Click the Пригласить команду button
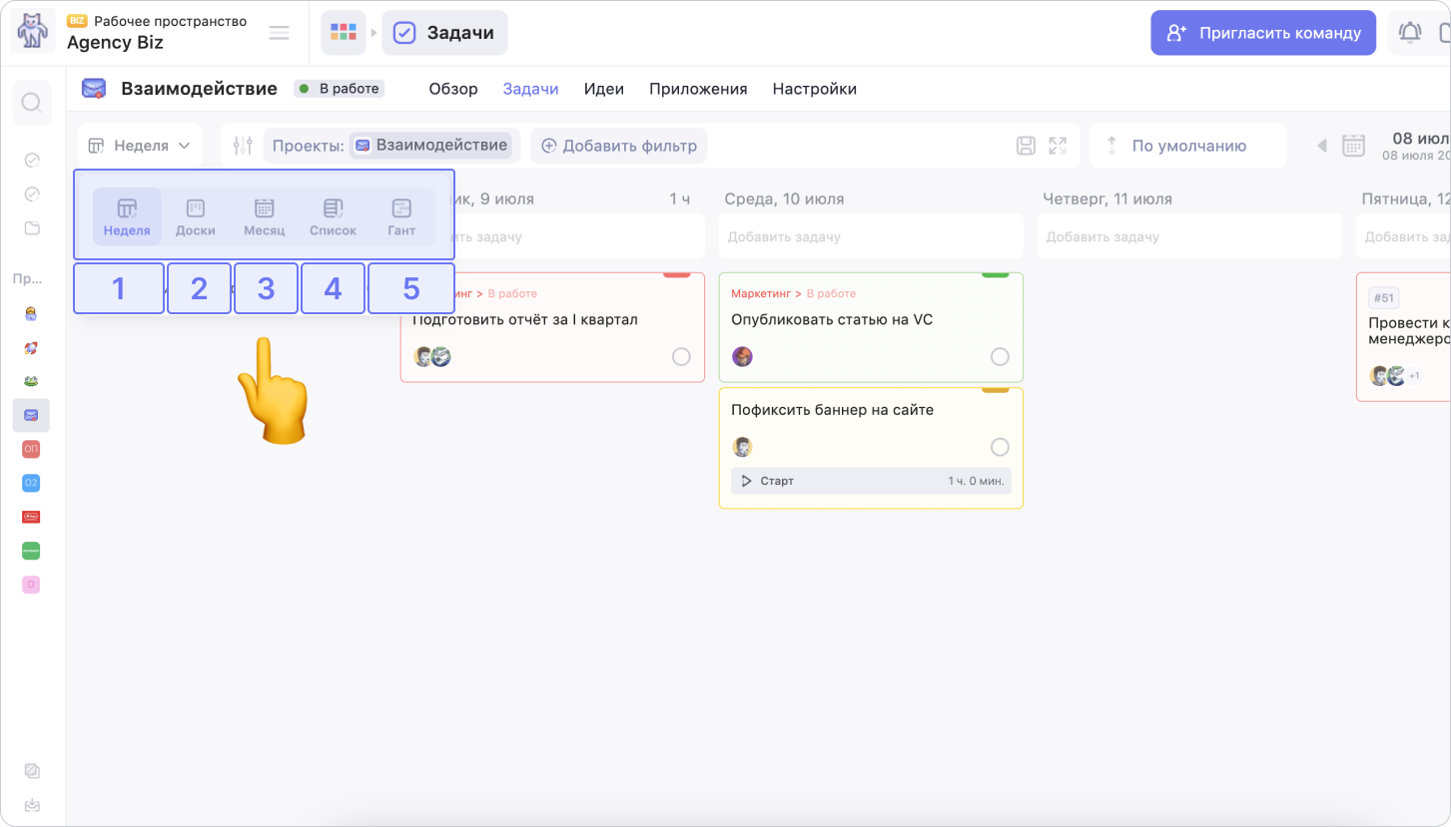This screenshot has height=827, width=1451. tap(1263, 33)
